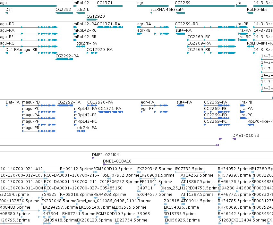Click EK056926.5prime EST label
This screenshot has height=225, width=273.
pyautogui.click(x=182, y=220)
